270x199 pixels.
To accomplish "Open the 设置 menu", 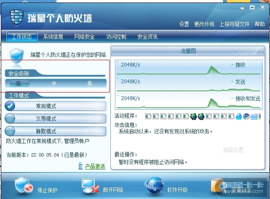I will pyautogui.click(x=184, y=24).
